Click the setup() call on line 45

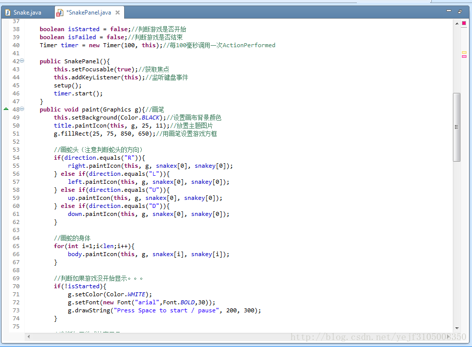point(68,85)
